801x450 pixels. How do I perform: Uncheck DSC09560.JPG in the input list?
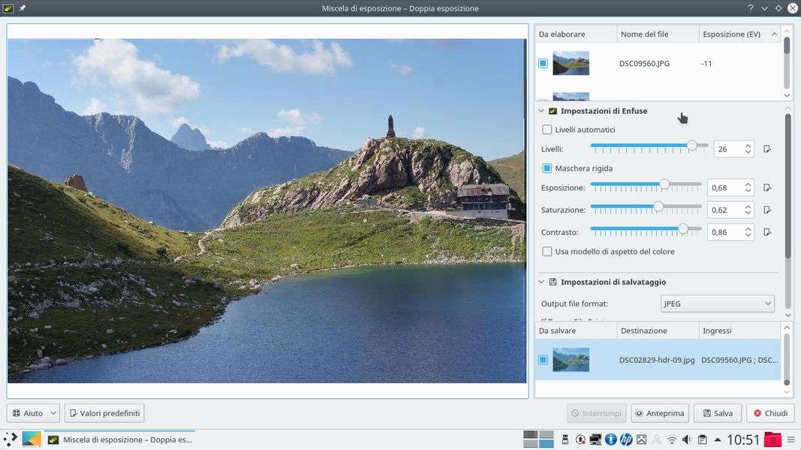543,64
